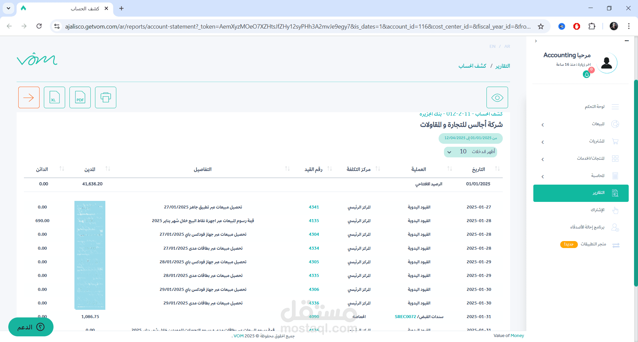Open journal entry link 4341
The height and width of the screenshot is (342, 638).
[314, 207]
